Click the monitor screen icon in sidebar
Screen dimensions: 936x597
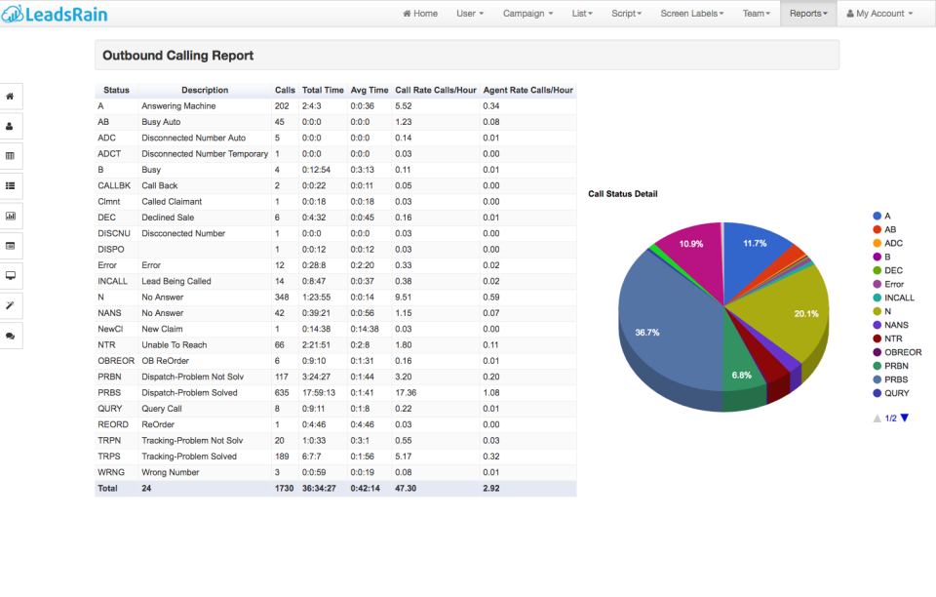click(11, 276)
